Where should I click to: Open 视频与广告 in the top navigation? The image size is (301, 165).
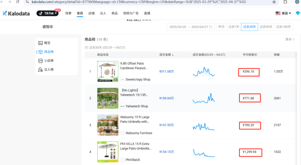point(131,13)
